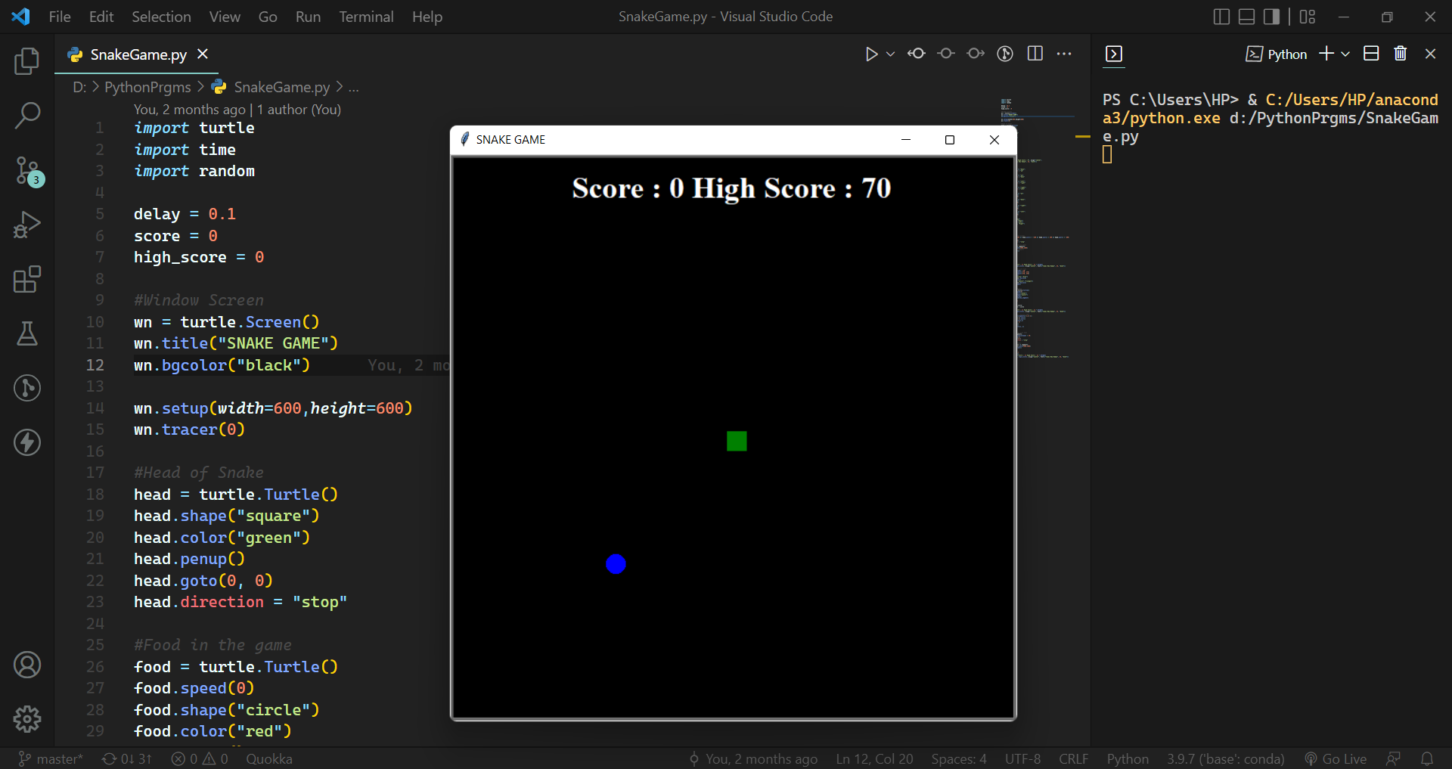1452x769 pixels.
Task: Open the GitLens view in activity bar
Action: (x=27, y=388)
